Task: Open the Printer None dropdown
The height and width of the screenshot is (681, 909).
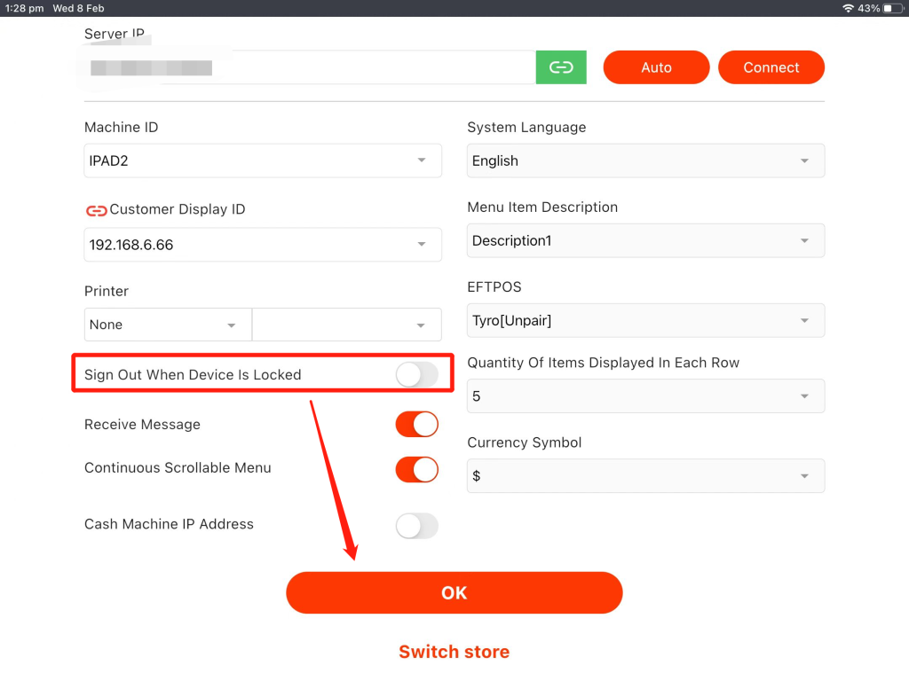Action: 168,325
